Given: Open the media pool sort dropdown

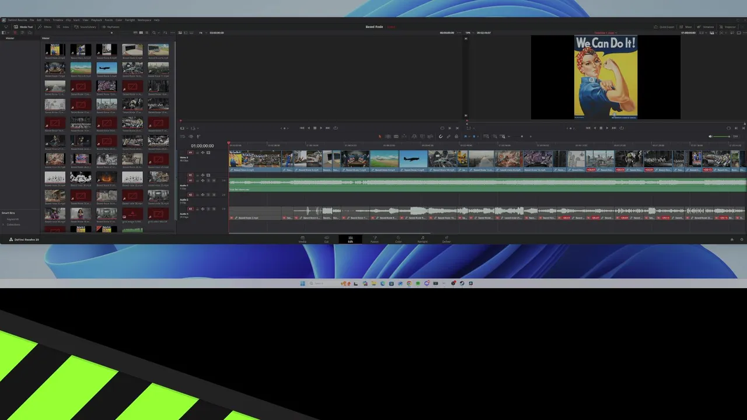Looking at the screenshot, I should [165, 33].
